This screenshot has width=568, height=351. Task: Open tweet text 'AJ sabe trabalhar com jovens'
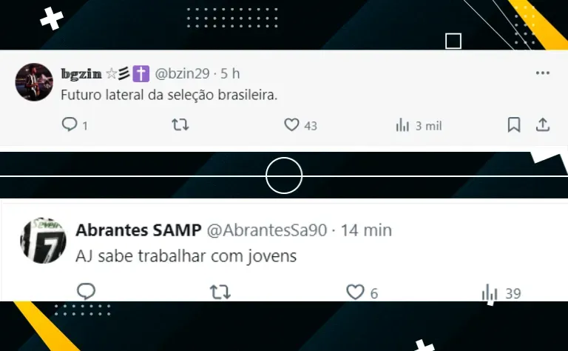coord(186,256)
